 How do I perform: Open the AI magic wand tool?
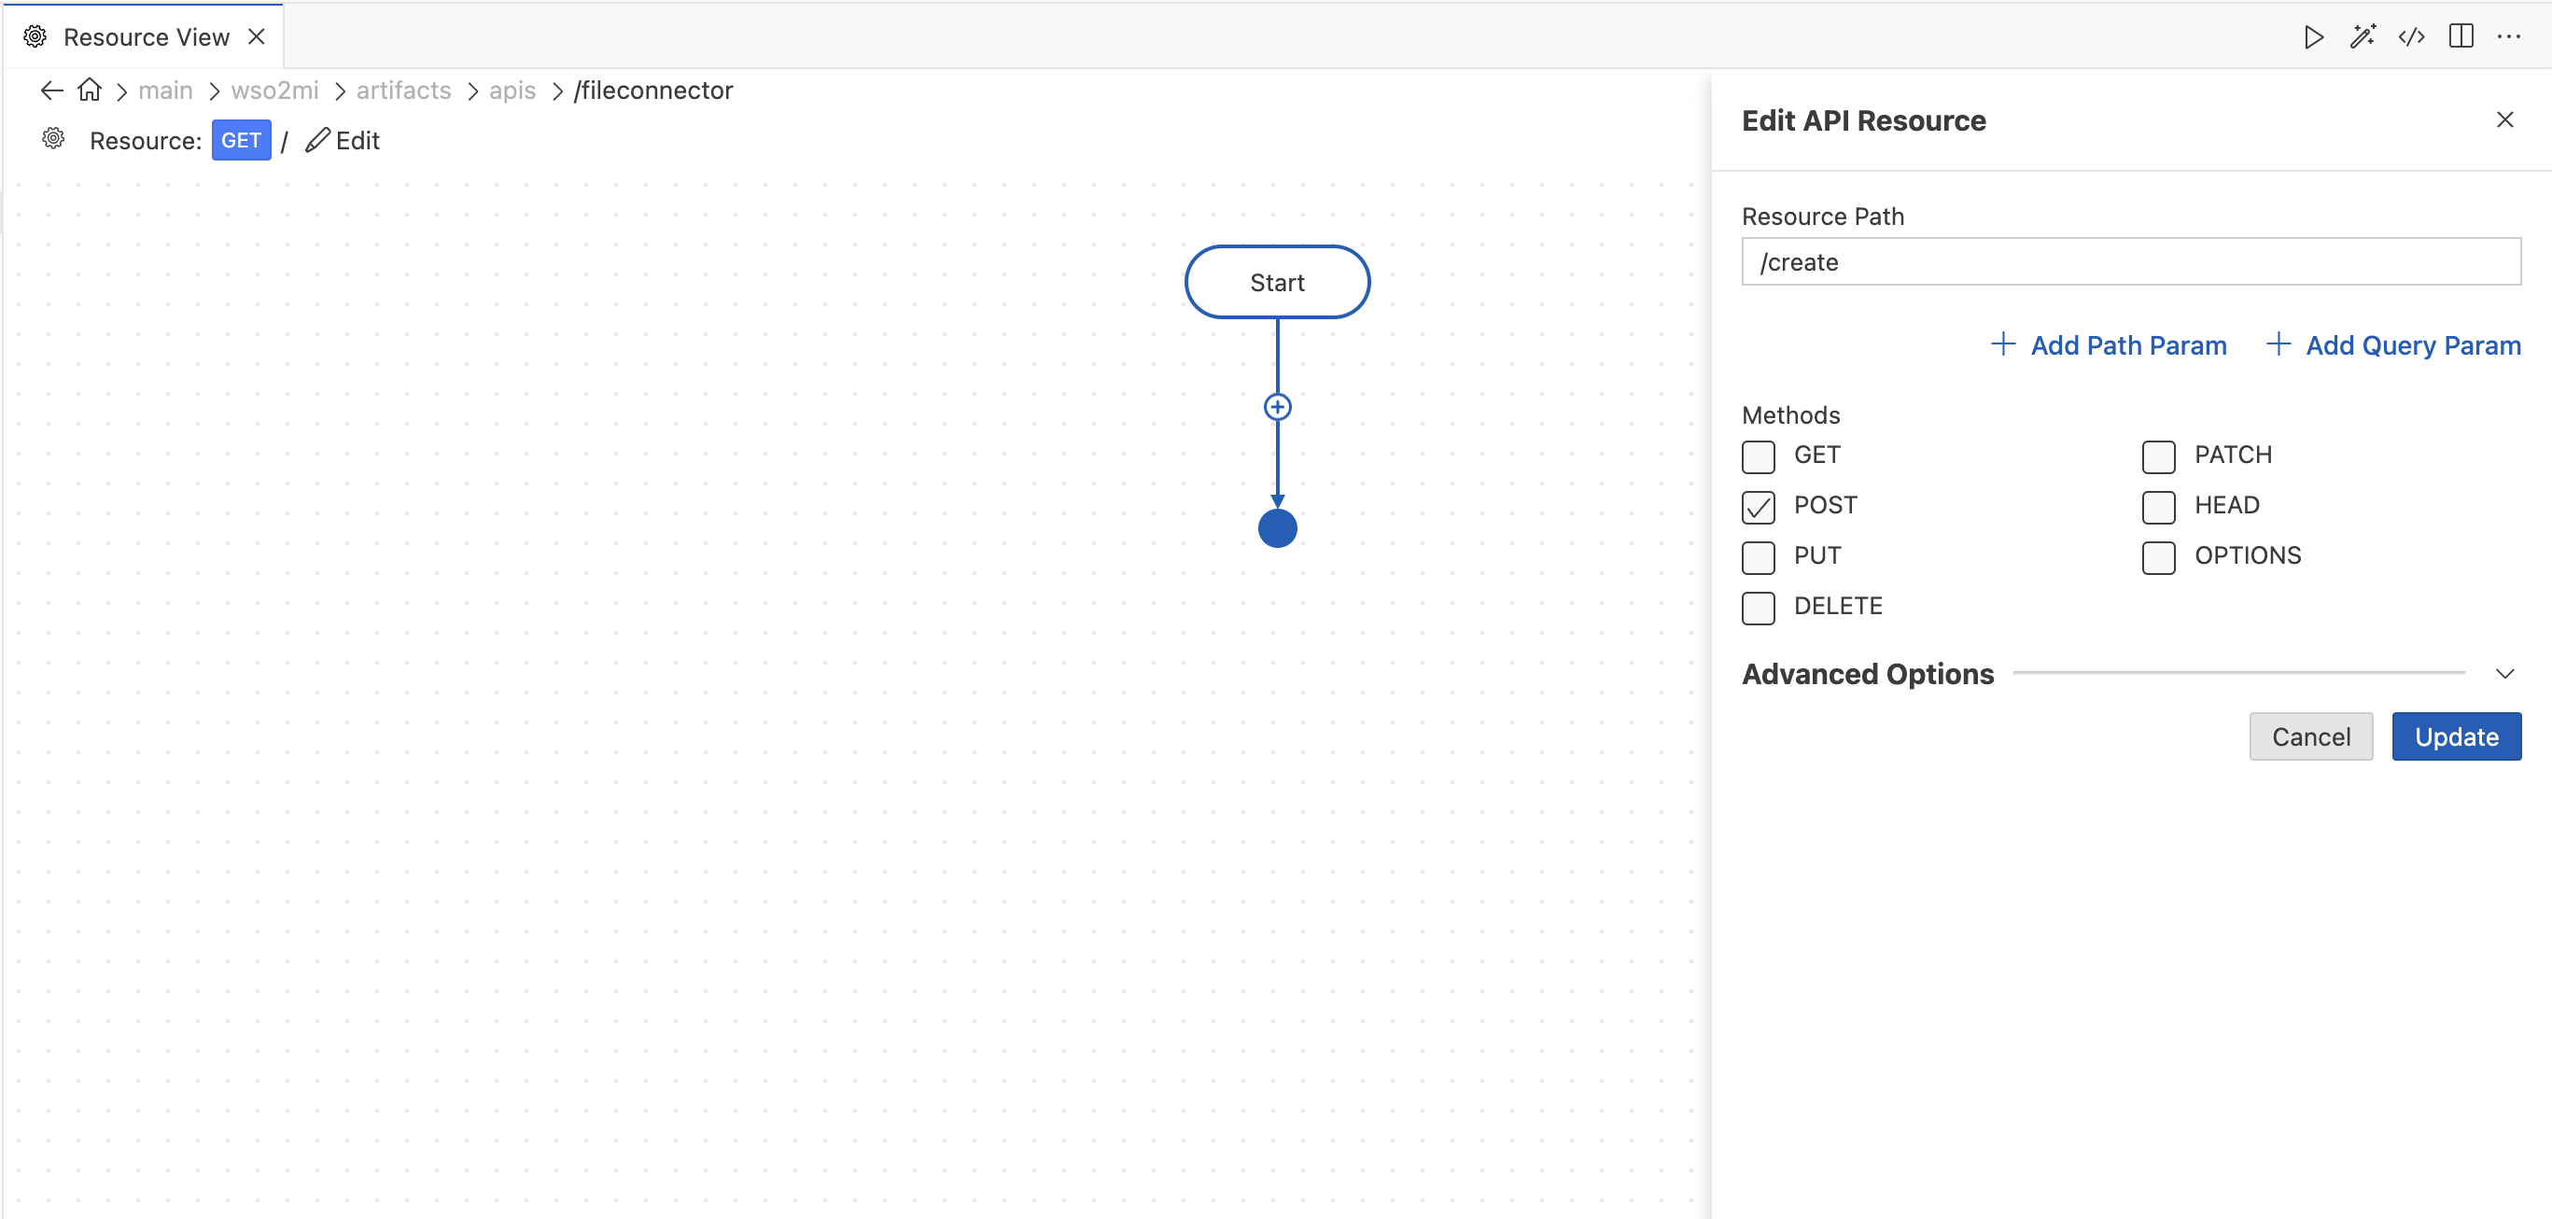(x=2363, y=37)
